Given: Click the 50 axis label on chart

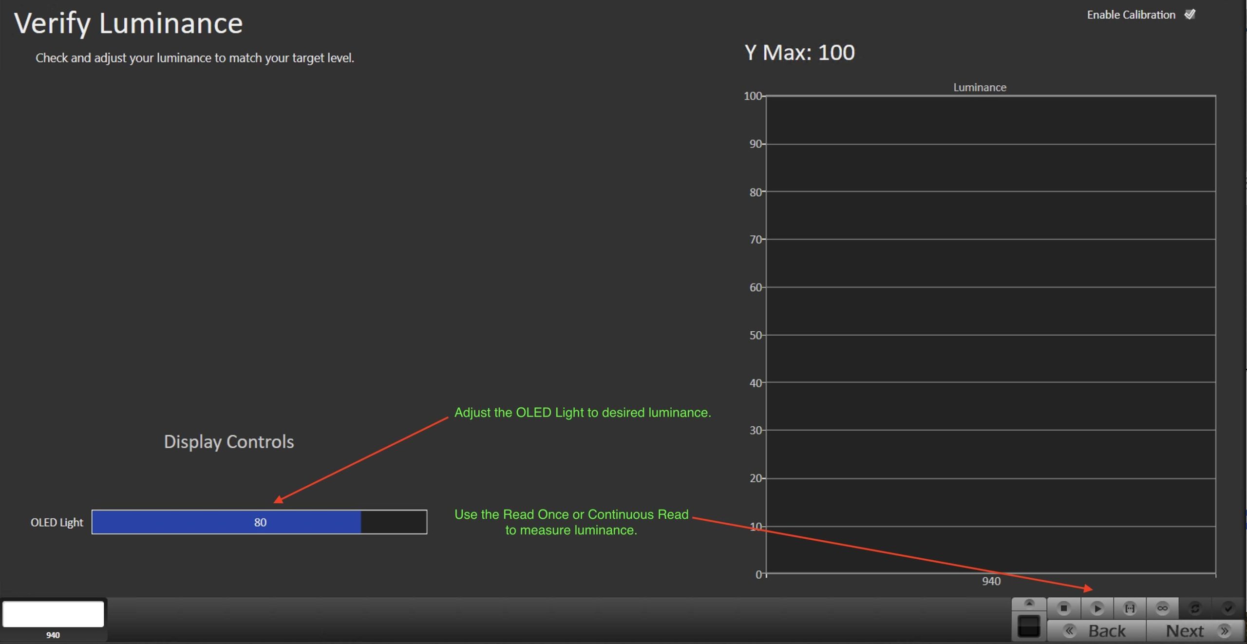Looking at the screenshot, I should [755, 335].
